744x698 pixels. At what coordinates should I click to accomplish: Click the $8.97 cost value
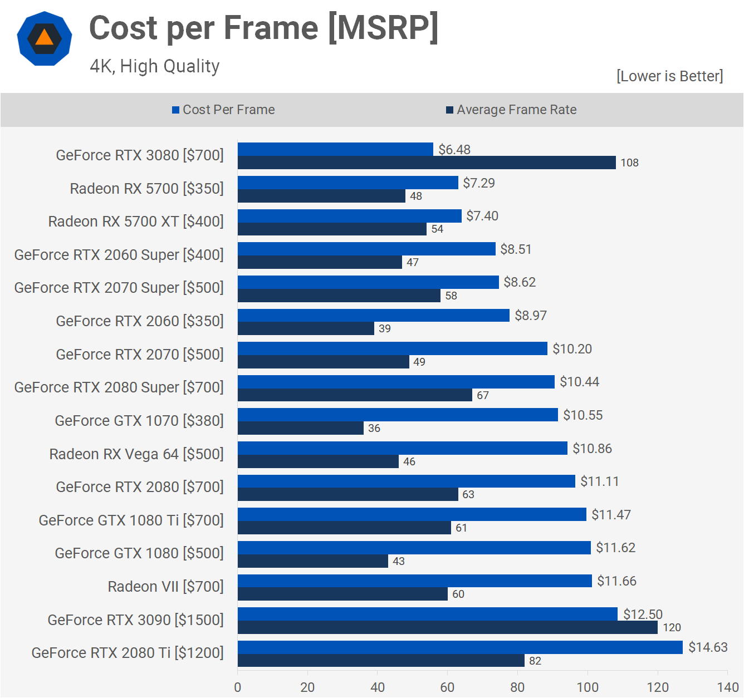[x=531, y=316]
